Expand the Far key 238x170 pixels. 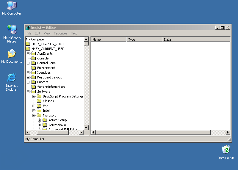click(34, 106)
